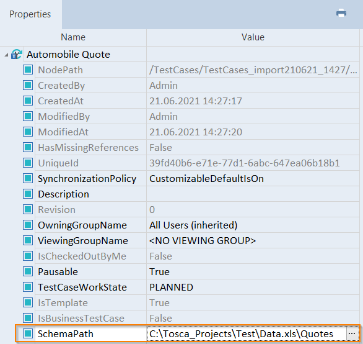363x344 pixels.
Task: Click the print icon in Properties header
Action: (341, 13)
